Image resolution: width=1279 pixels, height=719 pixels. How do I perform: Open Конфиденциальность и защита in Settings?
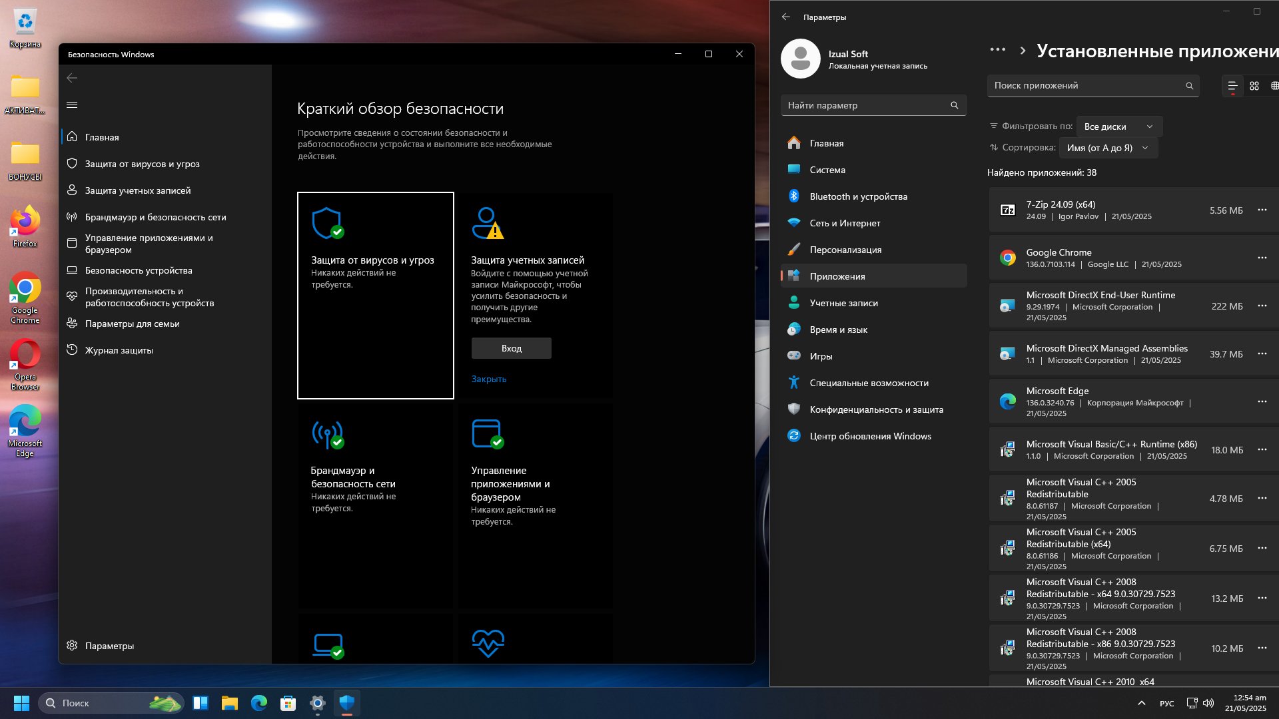pos(873,409)
